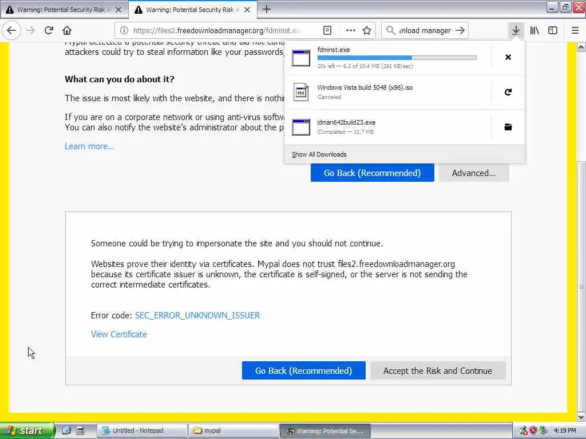This screenshot has height=439, width=586.
Task: Go back using the back arrow button
Action: coord(11,31)
